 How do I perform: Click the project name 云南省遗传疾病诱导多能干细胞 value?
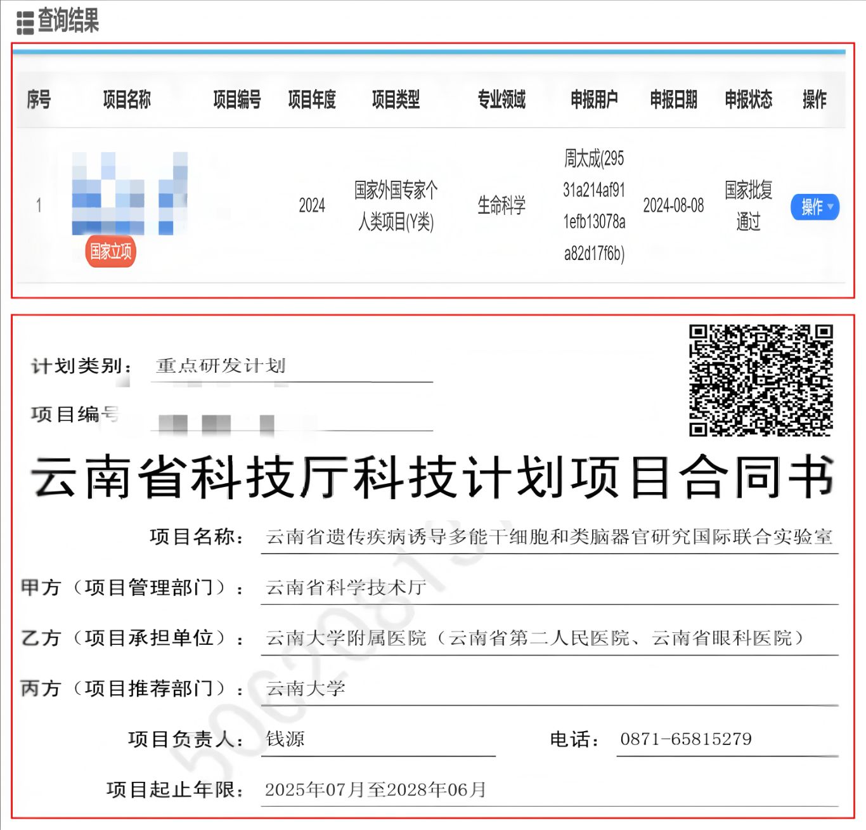549,537
